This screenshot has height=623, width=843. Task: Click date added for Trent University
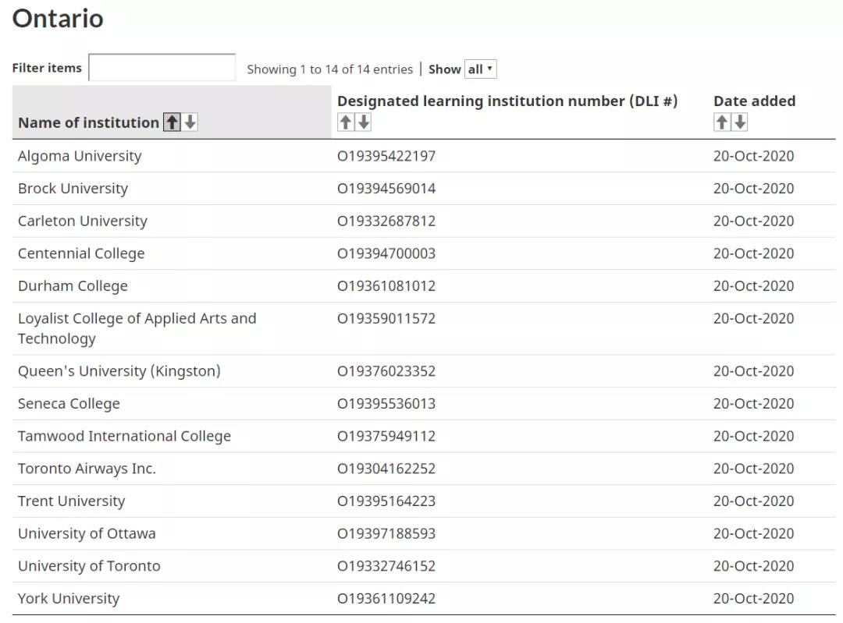pyautogui.click(x=754, y=501)
